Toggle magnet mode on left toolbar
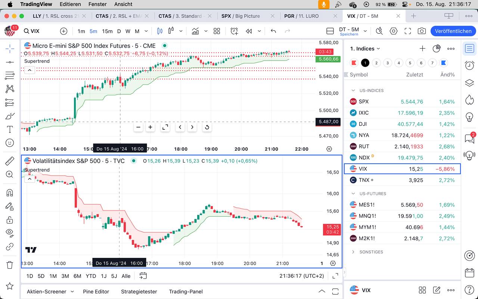The image size is (478, 299). coord(10,193)
